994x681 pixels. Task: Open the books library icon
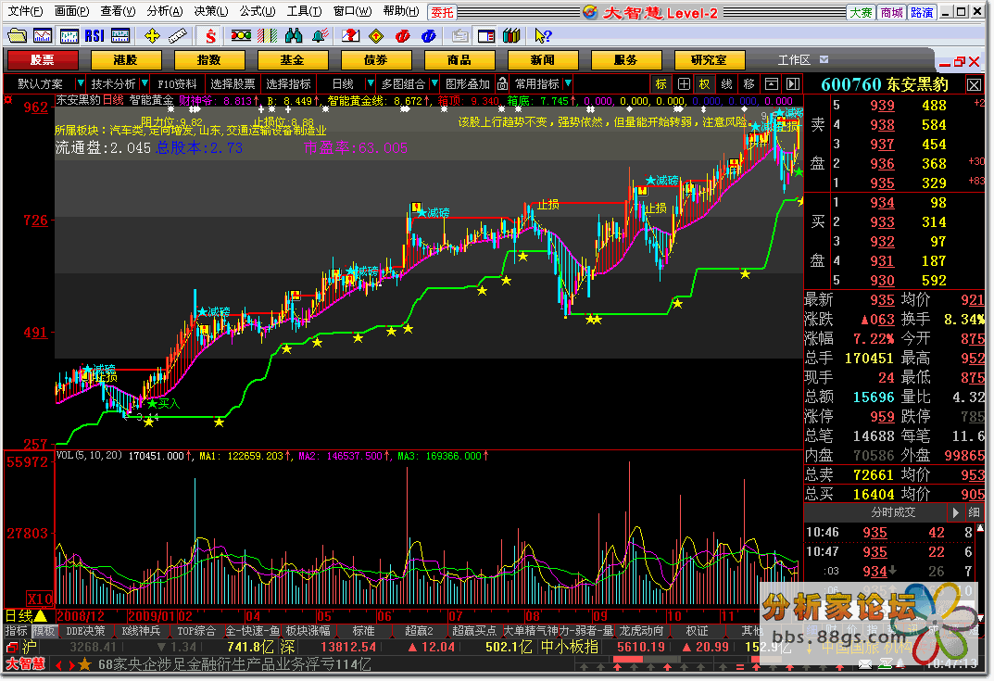[x=511, y=35]
